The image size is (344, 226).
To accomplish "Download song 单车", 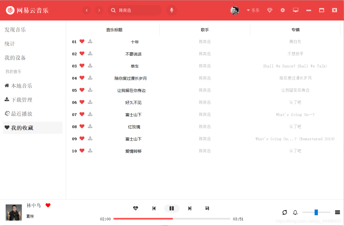I will coord(90,65).
